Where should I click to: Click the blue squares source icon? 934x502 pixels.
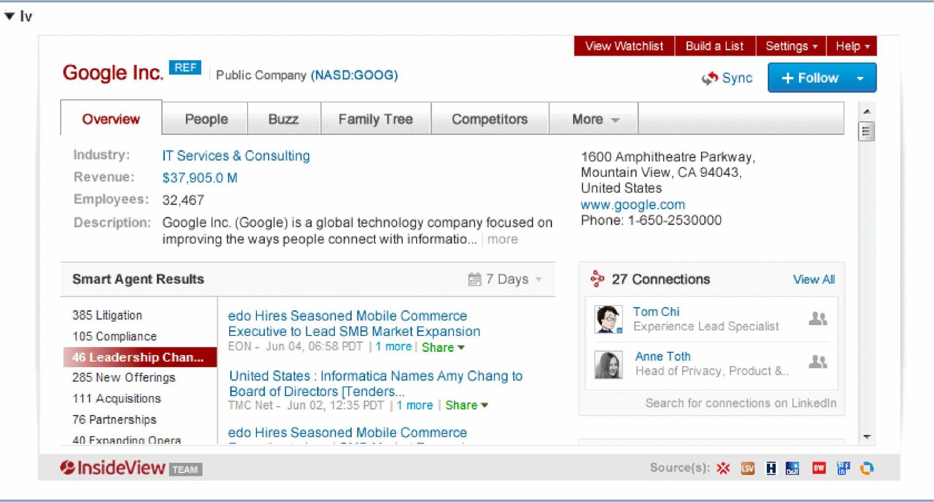click(x=843, y=469)
